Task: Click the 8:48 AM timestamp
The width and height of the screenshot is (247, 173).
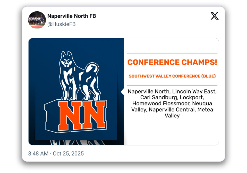Action: point(38,153)
